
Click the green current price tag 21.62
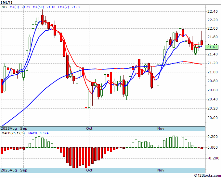pyautogui.click(x=212, y=47)
